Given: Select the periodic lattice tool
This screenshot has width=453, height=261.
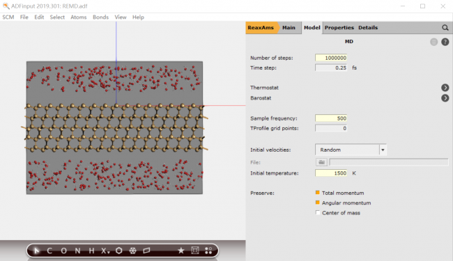Looking at the screenshot, I should click(146, 251).
